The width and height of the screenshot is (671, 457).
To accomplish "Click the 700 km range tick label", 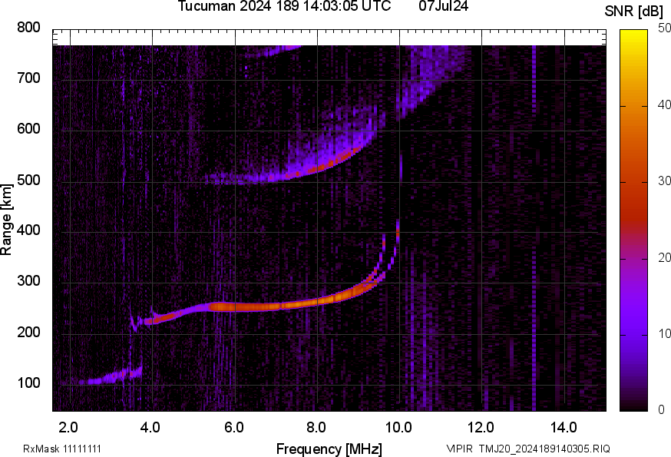I will [28, 78].
